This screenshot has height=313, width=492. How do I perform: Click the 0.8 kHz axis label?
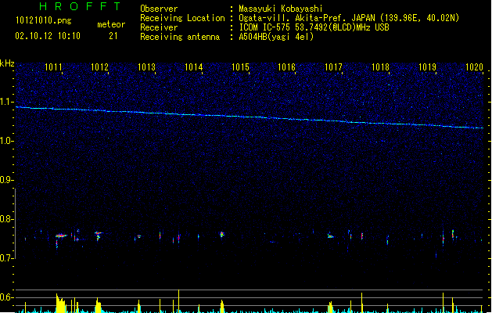coord(7,219)
